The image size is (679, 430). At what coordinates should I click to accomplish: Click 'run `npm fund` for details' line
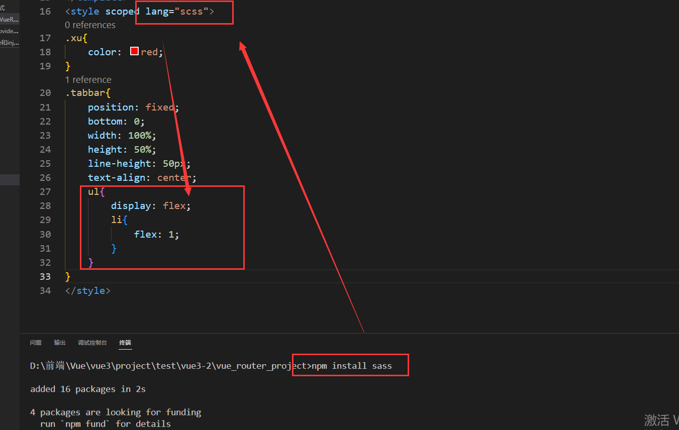[x=106, y=424]
